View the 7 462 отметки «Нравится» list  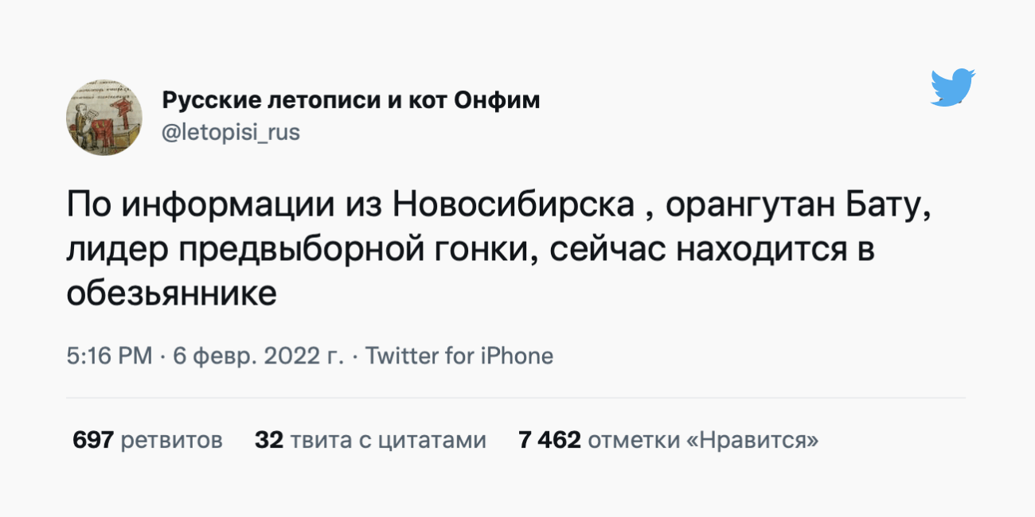pos(668,440)
